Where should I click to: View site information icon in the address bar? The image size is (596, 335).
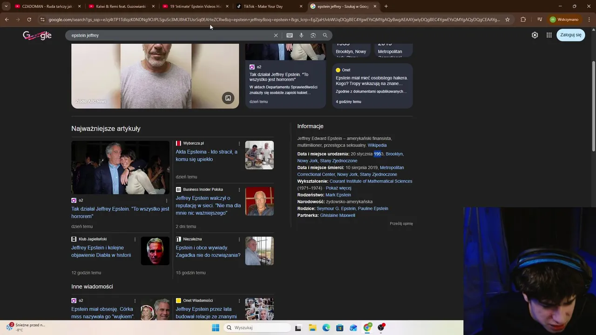[x=42, y=20]
